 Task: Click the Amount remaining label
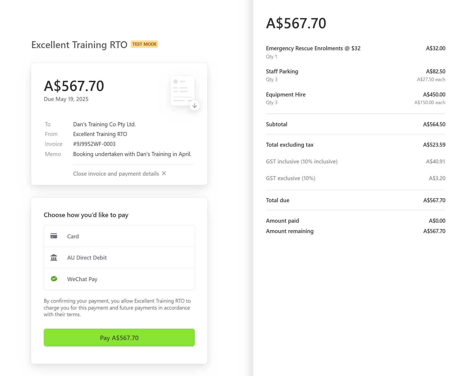[x=290, y=231]
